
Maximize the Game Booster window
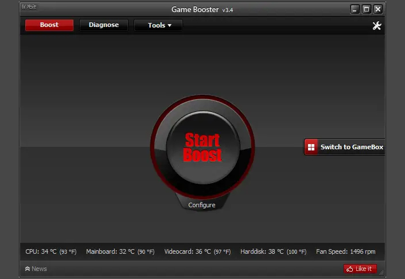[x=366, y=9]
